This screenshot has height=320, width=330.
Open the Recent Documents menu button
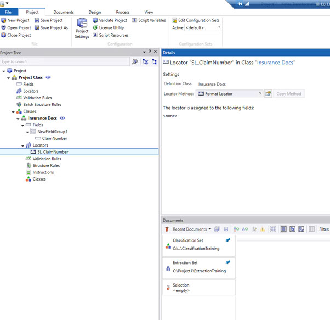click(191, 229)
